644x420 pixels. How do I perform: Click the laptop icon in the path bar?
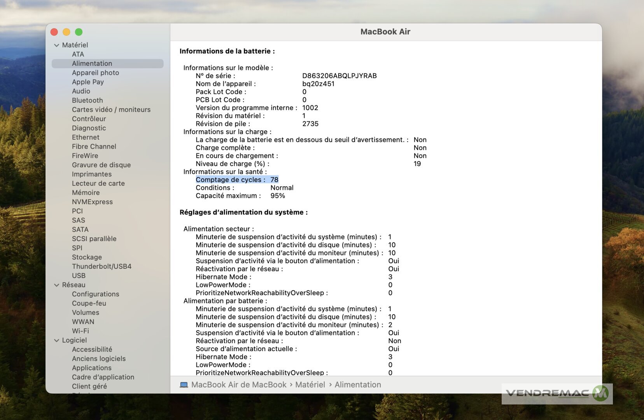184,385
